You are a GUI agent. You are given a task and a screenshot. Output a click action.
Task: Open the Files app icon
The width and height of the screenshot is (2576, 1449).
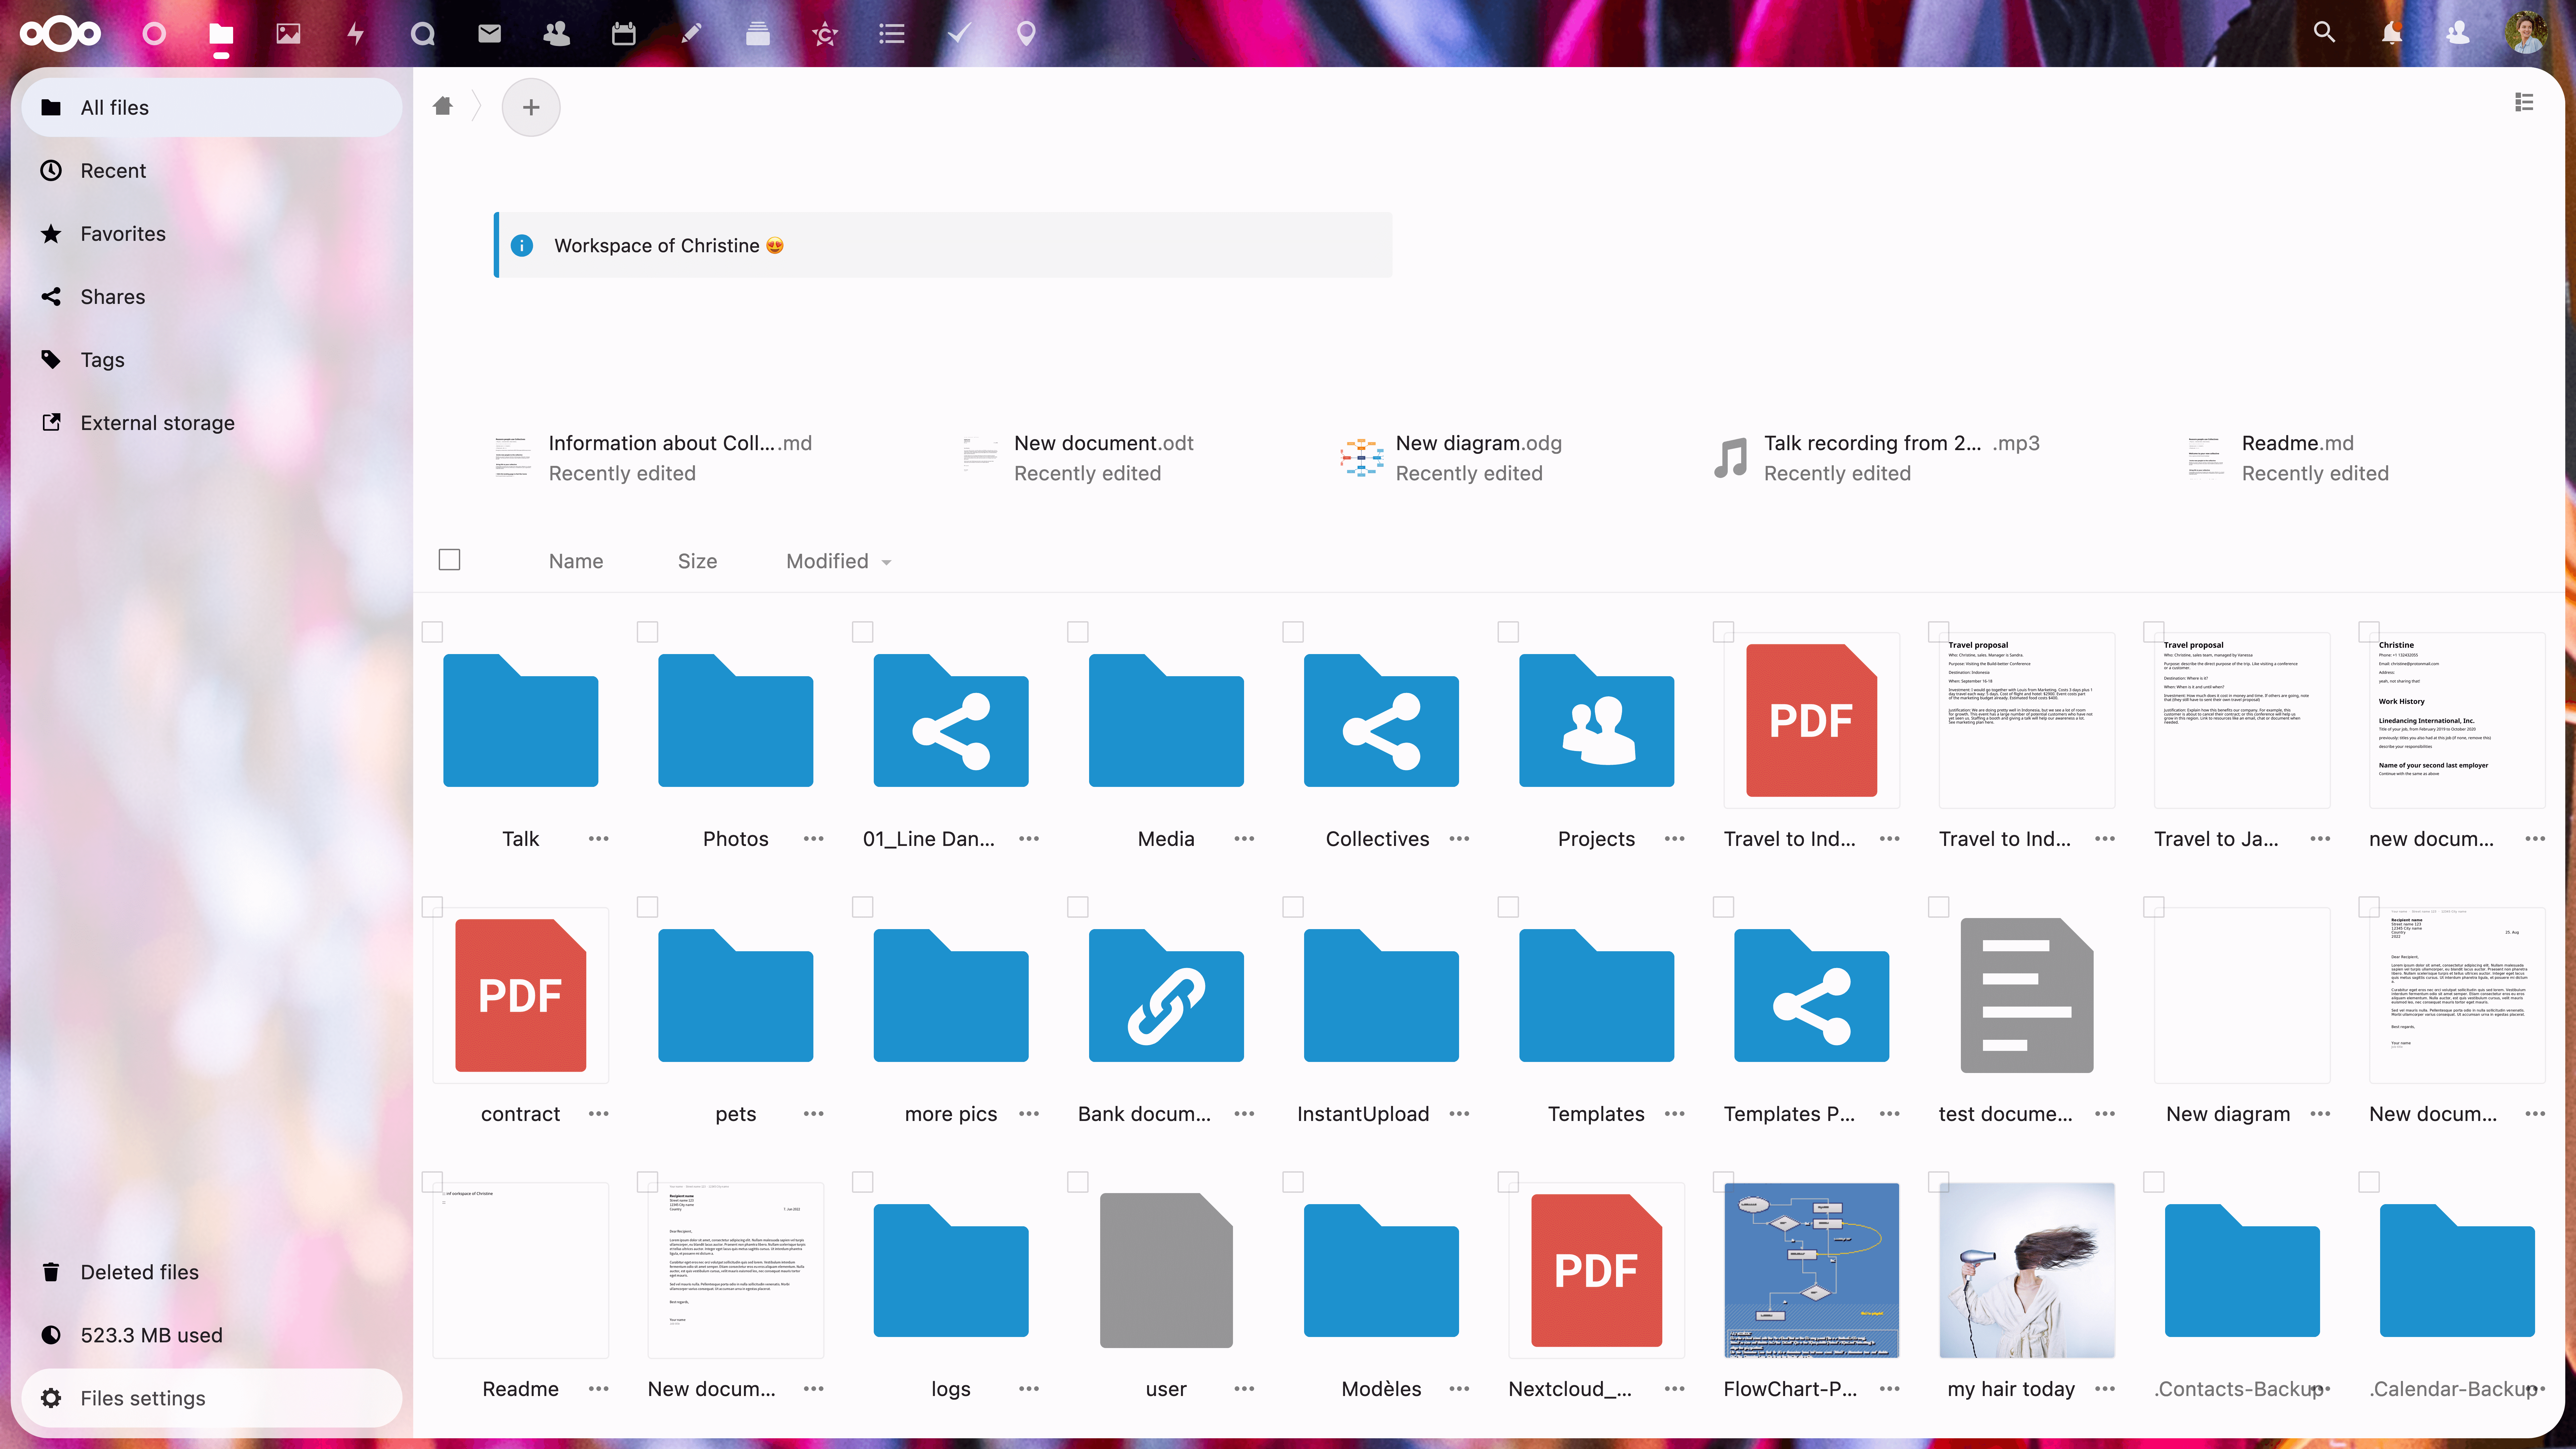click(x=221, y=34)
